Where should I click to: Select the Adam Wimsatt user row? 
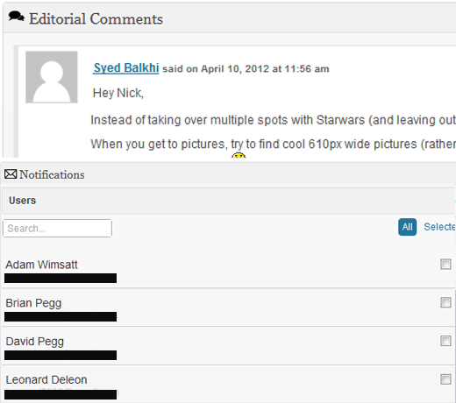coord(229,269)
